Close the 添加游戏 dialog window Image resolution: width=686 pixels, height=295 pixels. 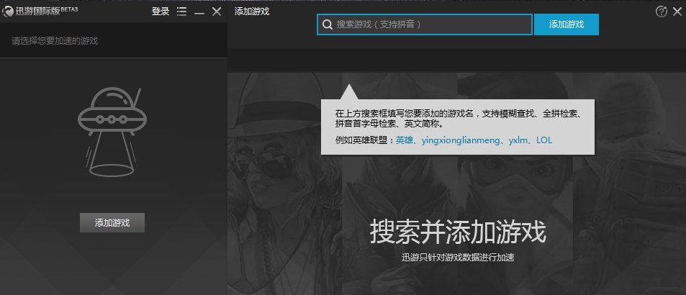(x=677, y=12)
